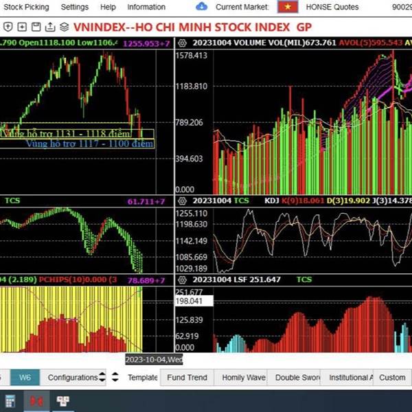Click the 62.919 LSF axis value
412x412 pixels.
[x=187, y=336]
